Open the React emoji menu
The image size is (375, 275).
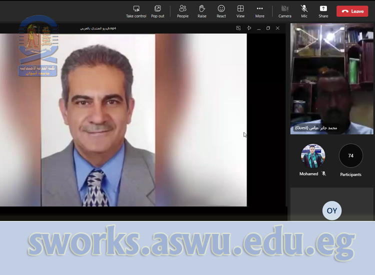tap(221, 11)
